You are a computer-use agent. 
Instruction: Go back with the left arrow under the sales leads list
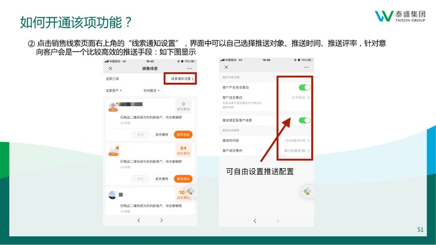139,221
